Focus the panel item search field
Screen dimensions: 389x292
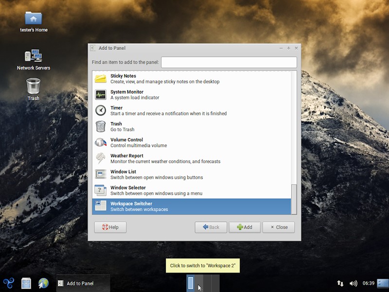click(229, 62)
